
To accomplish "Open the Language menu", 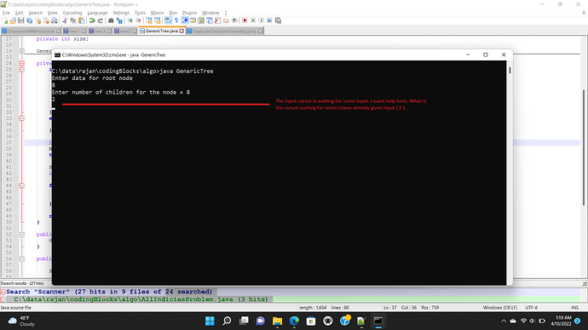I will pyautogui.click(x=97, y=13).
